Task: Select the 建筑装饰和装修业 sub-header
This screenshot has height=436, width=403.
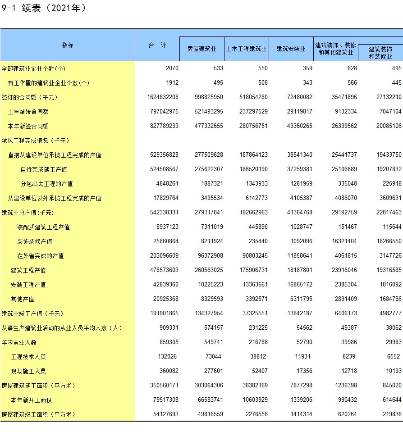Action: click(380, 53)
